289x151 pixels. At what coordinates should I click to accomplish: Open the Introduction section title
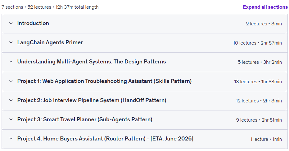(33, 23)
